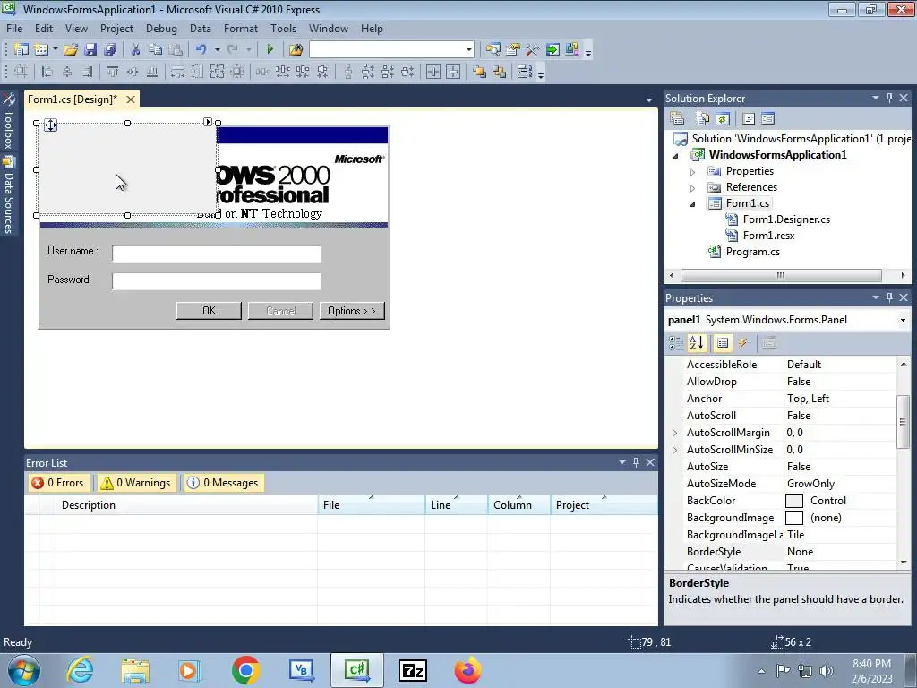Open the Undo history dropdown arrow
The image size is (917, 688).
click(x=217, y=50)
